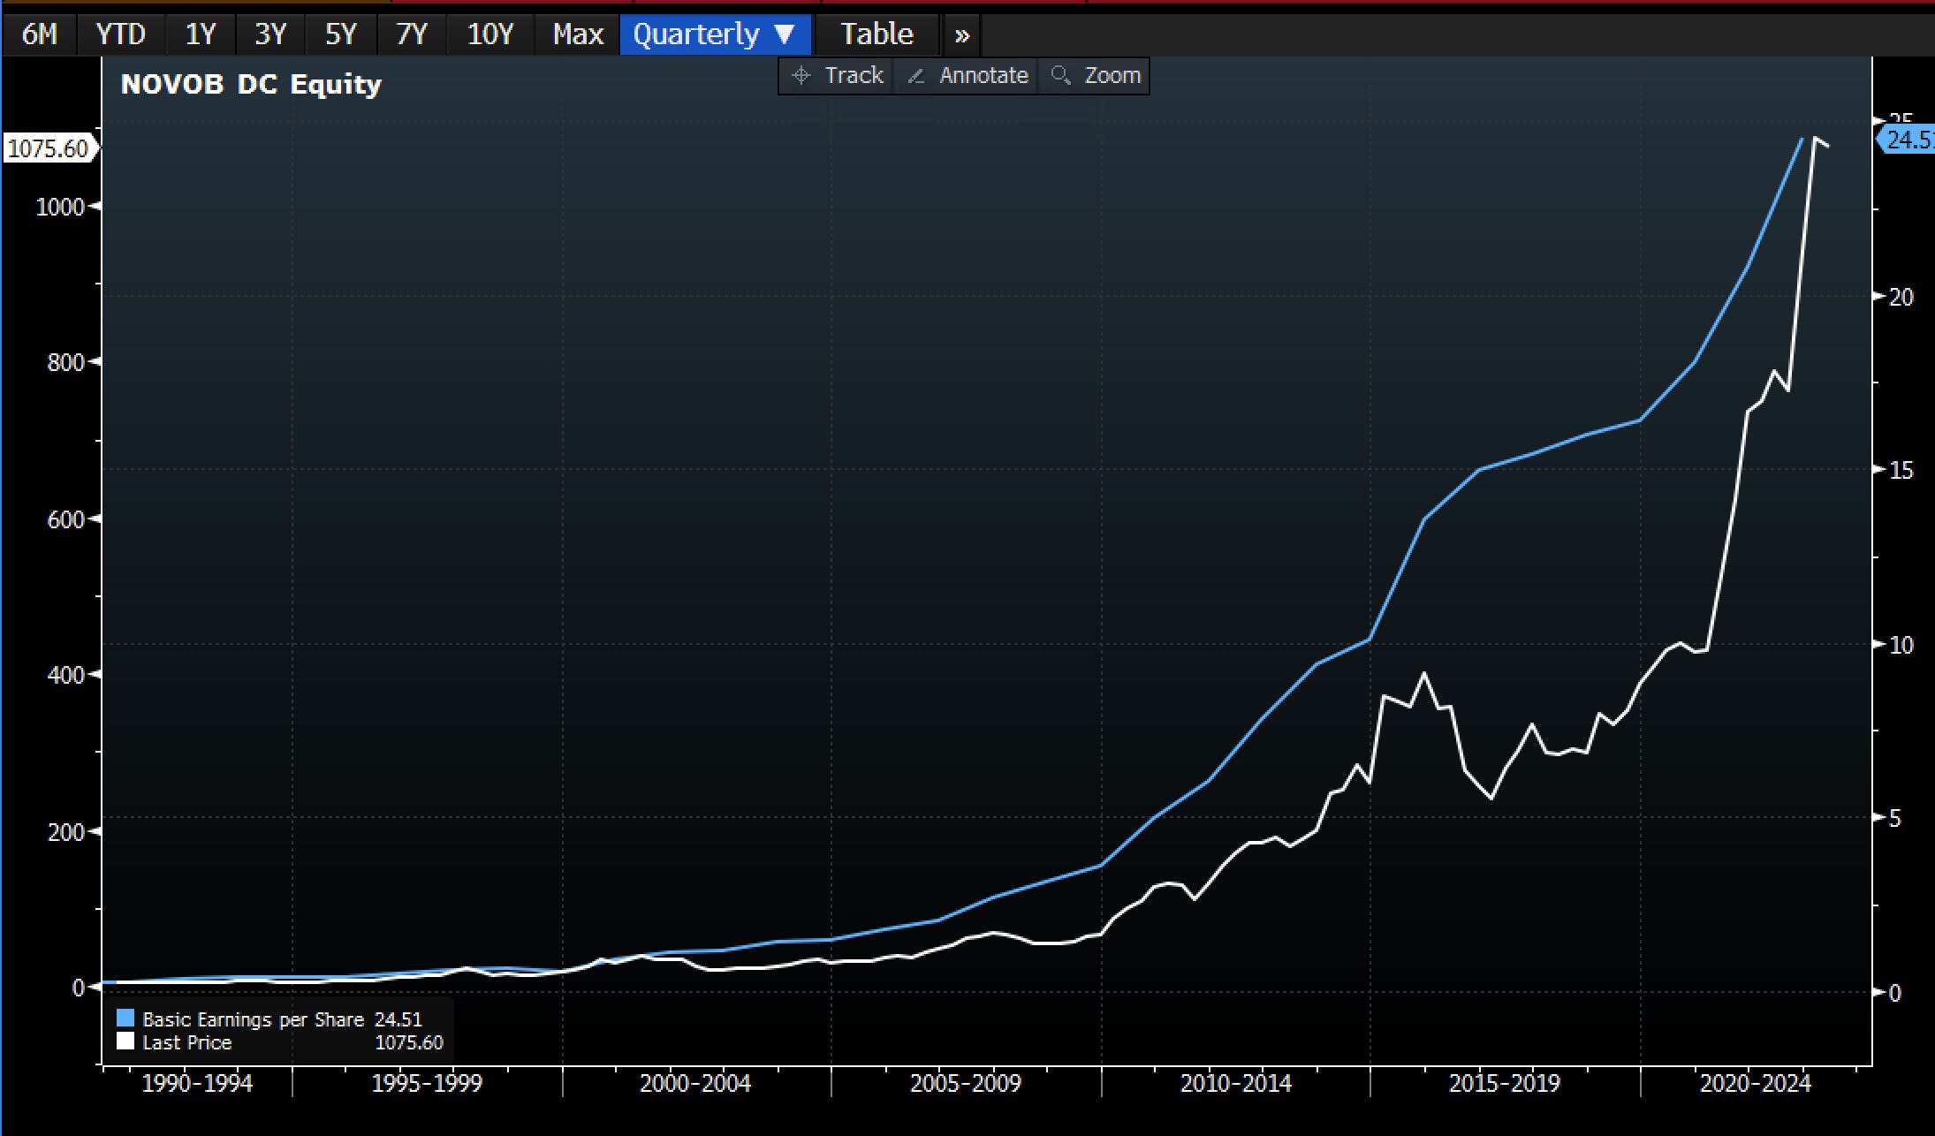Viewport: 1935px width, 1136px height.
Task: Click the Annotate pencil icon
Action: pos(916,76)
